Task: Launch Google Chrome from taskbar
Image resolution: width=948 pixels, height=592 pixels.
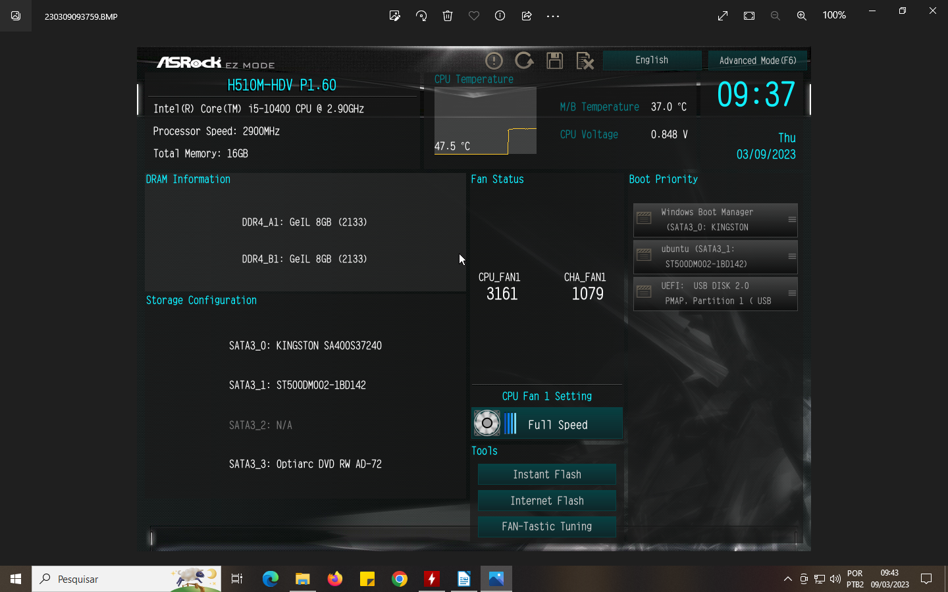Action: [x=400, y=579]
